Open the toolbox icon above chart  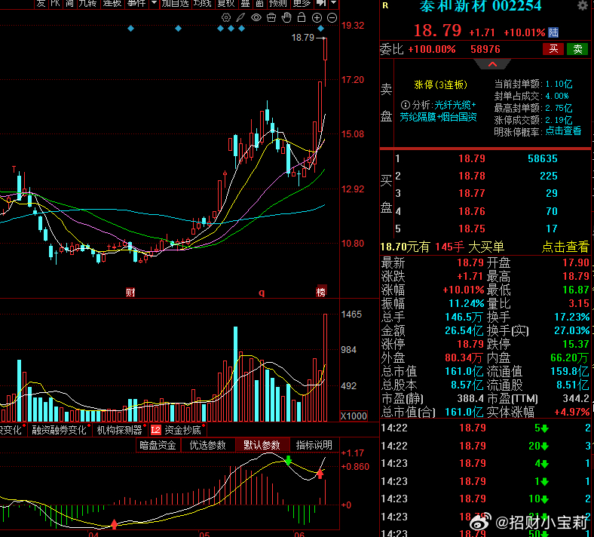pos(271,17)
